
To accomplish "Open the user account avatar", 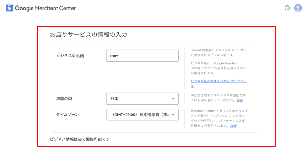I will (x=298, y=8).
